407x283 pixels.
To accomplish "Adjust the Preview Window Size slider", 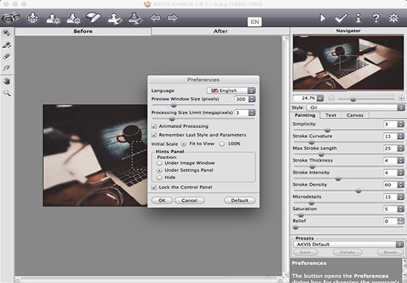I will coord(203,105).
